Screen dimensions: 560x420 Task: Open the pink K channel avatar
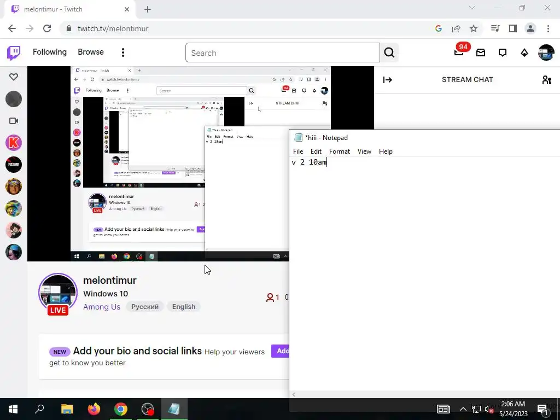point(14,143)
